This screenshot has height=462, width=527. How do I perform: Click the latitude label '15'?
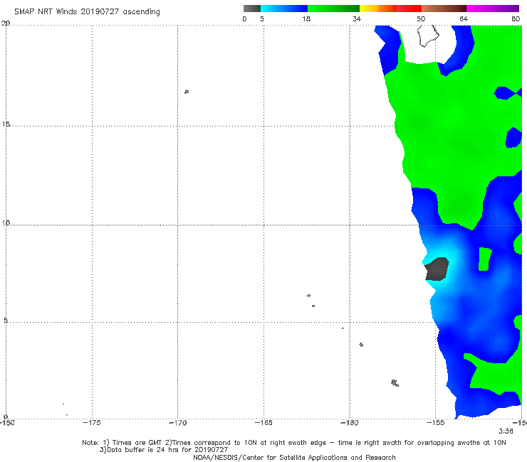point(6,124)
